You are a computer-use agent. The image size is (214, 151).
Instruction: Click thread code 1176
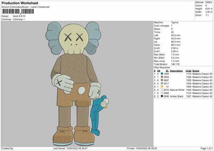coord(189,74)
